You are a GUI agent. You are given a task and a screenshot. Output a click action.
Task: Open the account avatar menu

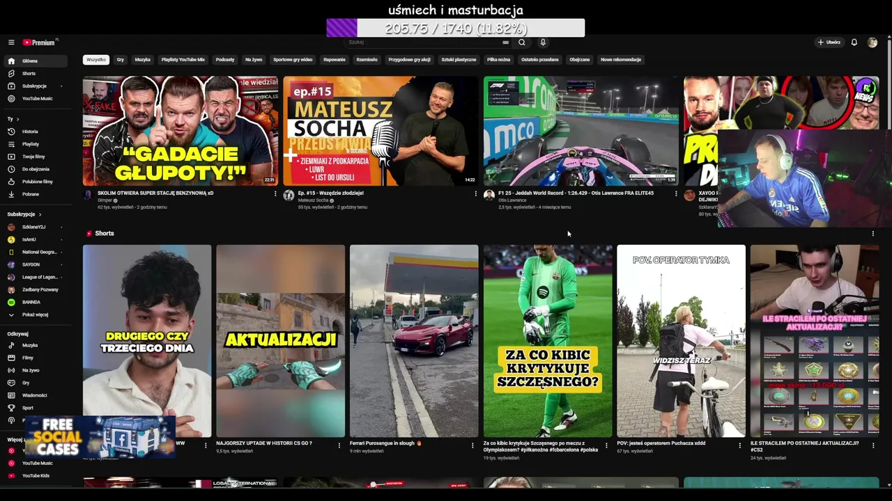872,42
